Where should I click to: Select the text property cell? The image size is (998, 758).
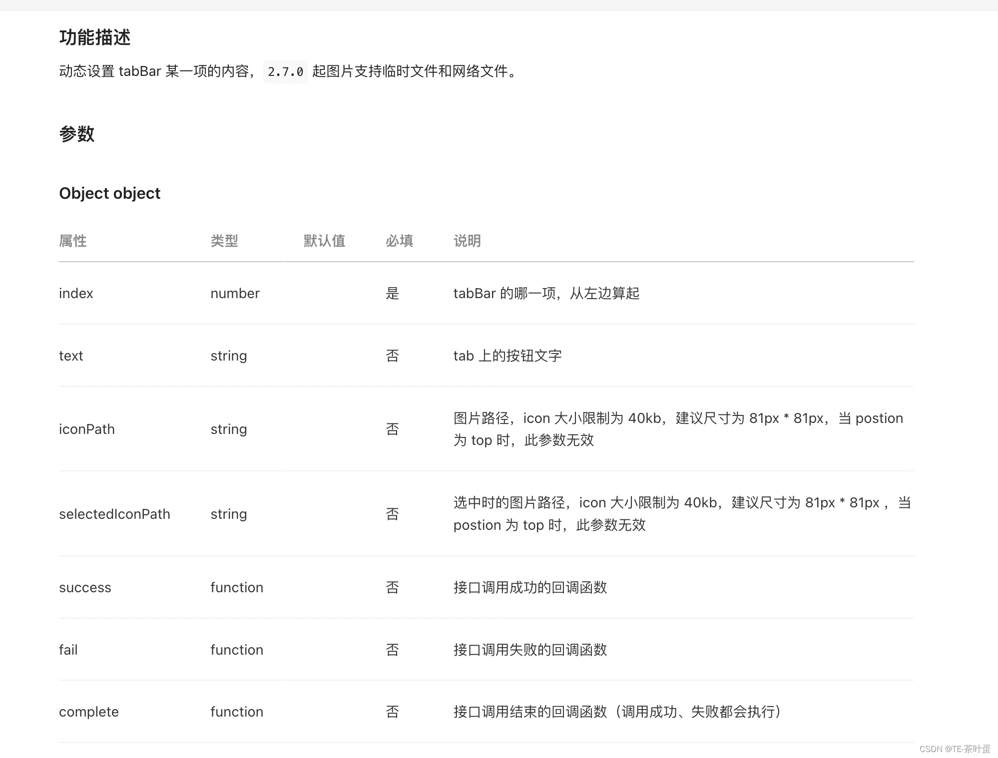pyautogui.click(x=71, y=356)
